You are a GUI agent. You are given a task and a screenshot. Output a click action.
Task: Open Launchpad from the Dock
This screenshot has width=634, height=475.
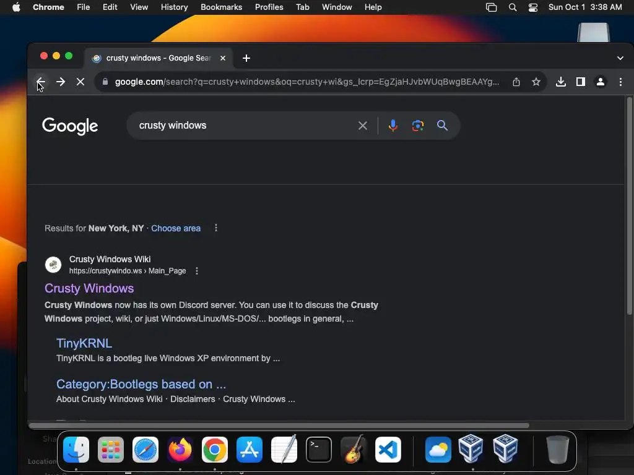click(x=111, y=450)
